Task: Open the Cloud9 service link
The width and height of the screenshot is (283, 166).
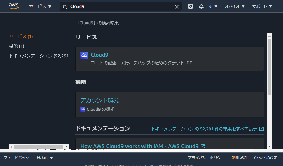Action: (100, 55)
